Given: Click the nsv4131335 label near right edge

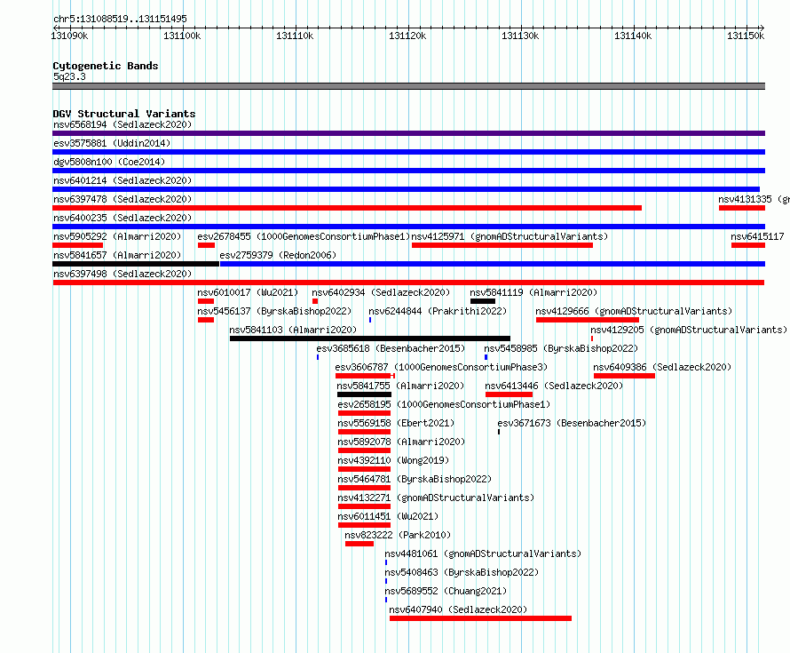Looking at the screenshot, I should pos(754,199).
